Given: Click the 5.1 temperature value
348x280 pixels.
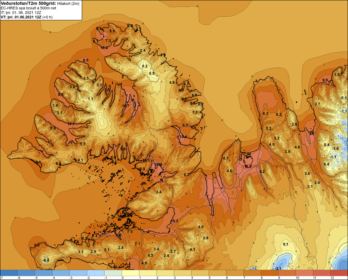Looking at the screenshot, I should 107,250.
